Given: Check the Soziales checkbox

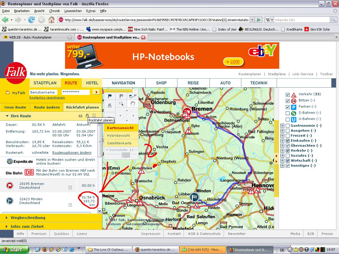Looking at the screenshot, I should [288, 156].
